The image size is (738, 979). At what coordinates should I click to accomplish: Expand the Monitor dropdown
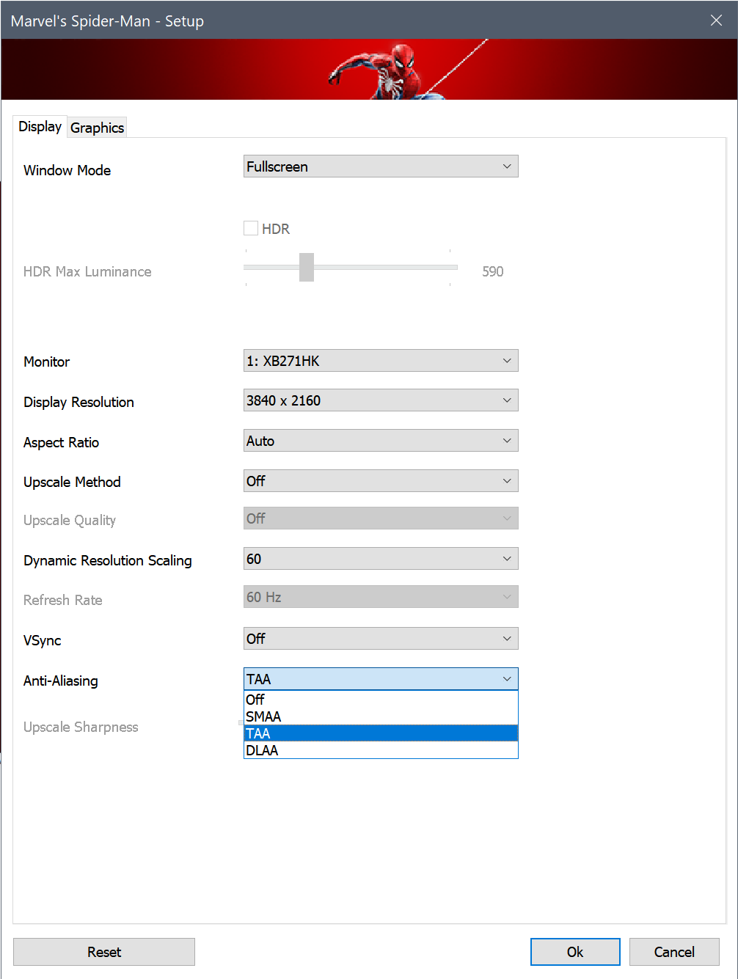[x=381, y=361]
